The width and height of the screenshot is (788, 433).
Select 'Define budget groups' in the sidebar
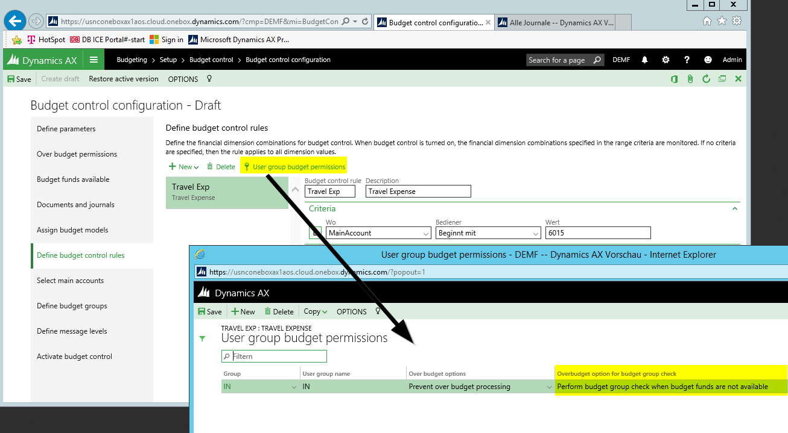click(72, 306)
